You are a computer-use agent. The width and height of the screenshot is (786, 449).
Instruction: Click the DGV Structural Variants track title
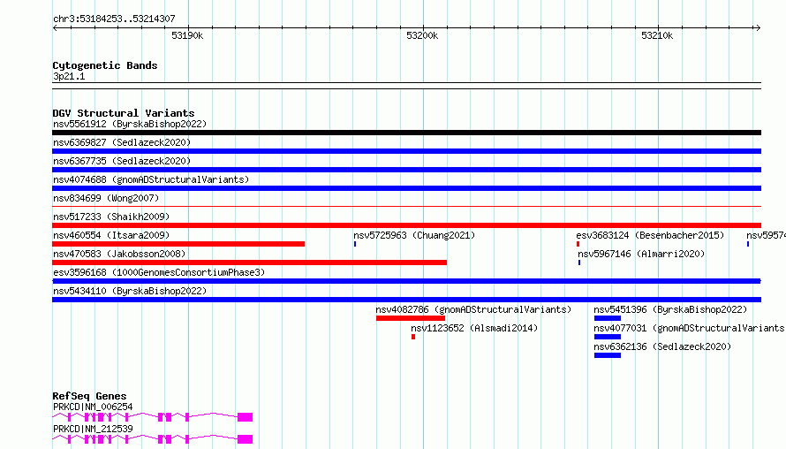(x=124, y=113)
